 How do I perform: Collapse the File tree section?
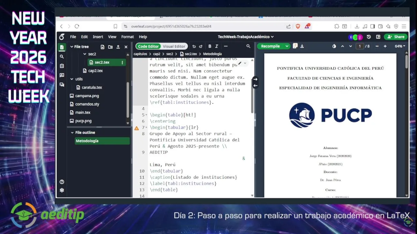pyautogui.click(x=72, y=47)
